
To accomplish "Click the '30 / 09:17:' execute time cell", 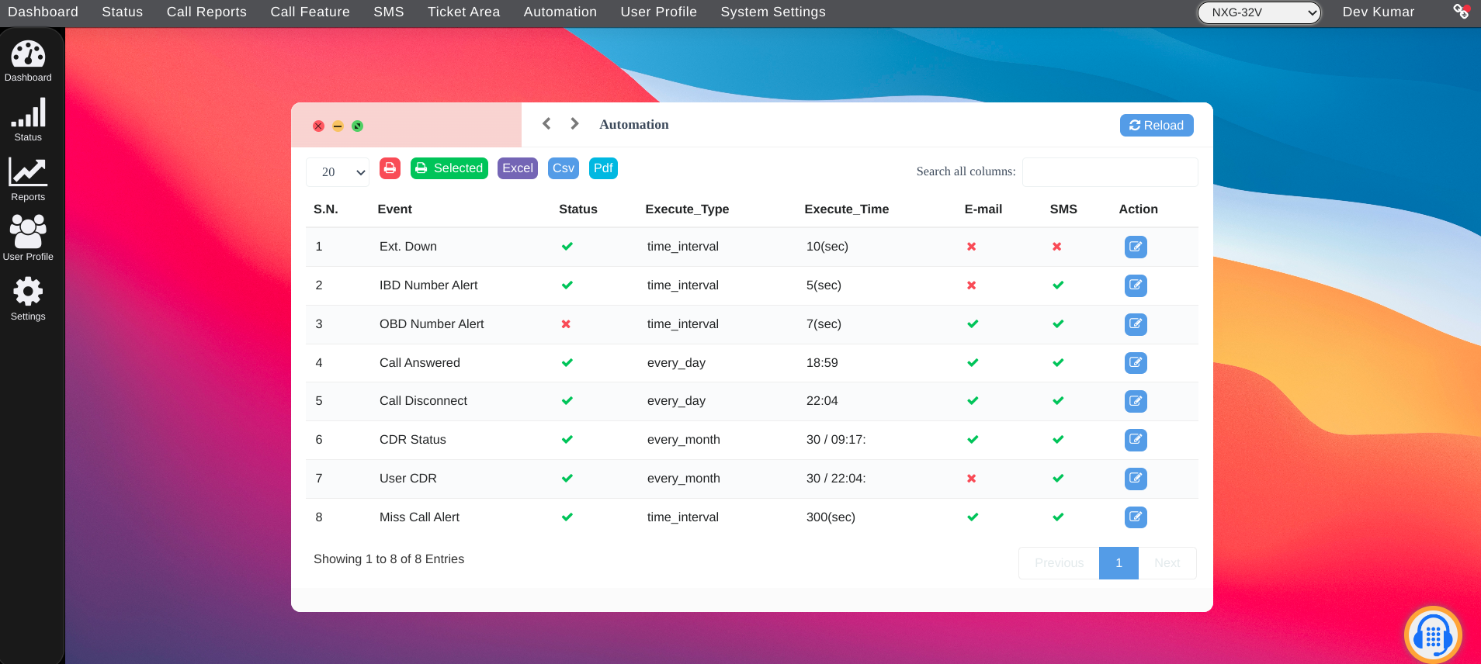I will [x=836, y=440].
